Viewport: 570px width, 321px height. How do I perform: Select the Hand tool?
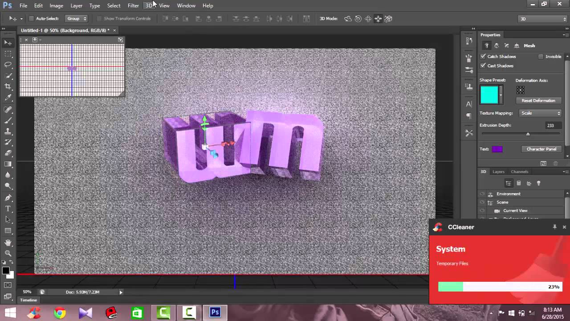pos(8,242)
